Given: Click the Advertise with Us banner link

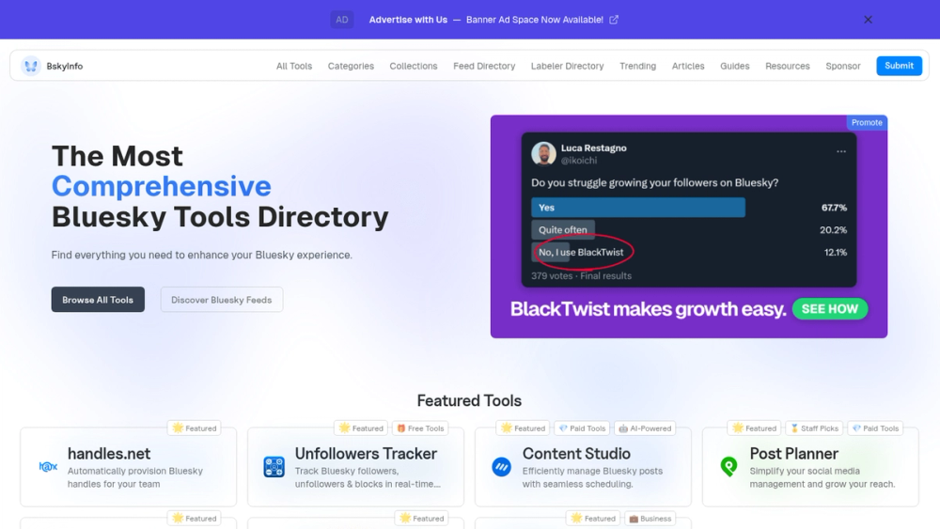Looking at the screenshot, I should [408, 20].
